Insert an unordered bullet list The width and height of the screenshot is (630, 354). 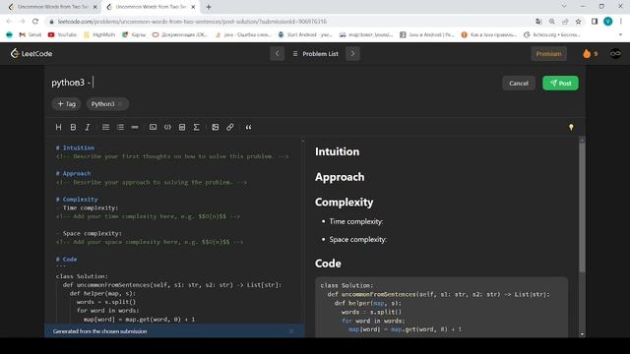tap(120, 127)
